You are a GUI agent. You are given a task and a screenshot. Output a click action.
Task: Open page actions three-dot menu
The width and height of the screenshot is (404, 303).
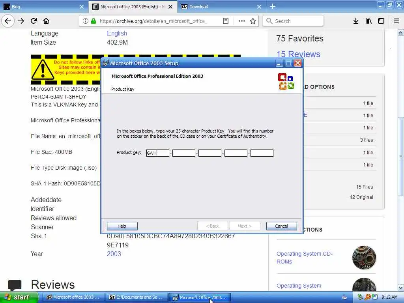coord(242,21)
